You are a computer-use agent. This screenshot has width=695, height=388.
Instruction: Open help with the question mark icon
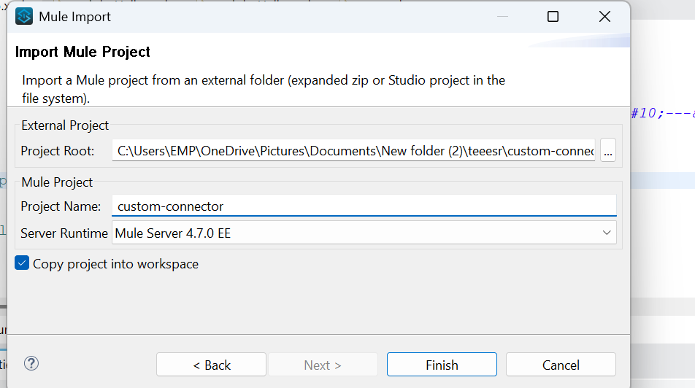click(x=31, y=363)
